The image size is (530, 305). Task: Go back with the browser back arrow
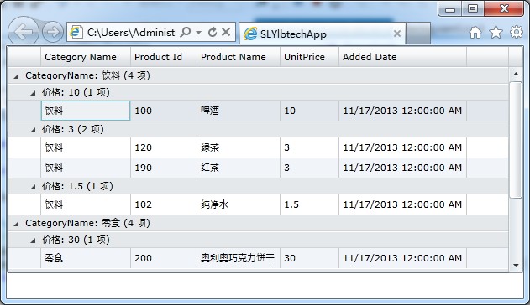point(24,32)
